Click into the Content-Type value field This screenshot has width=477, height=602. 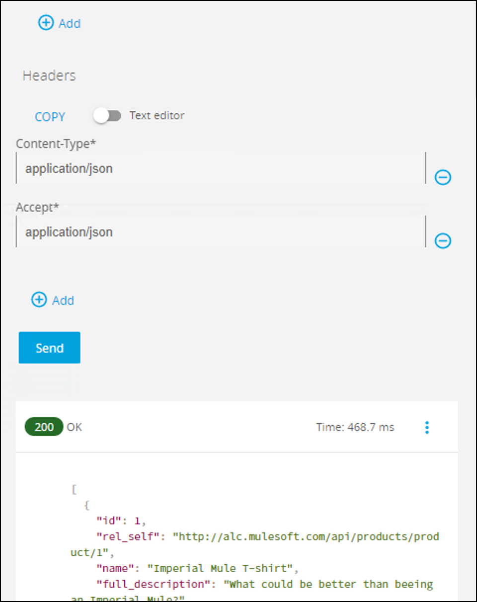tap(219, 168)
